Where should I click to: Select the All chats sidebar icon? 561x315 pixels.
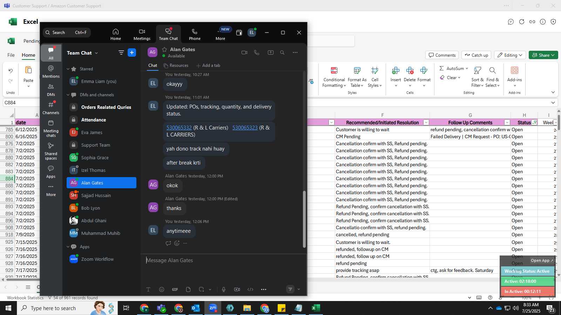(x=51, y=53)
